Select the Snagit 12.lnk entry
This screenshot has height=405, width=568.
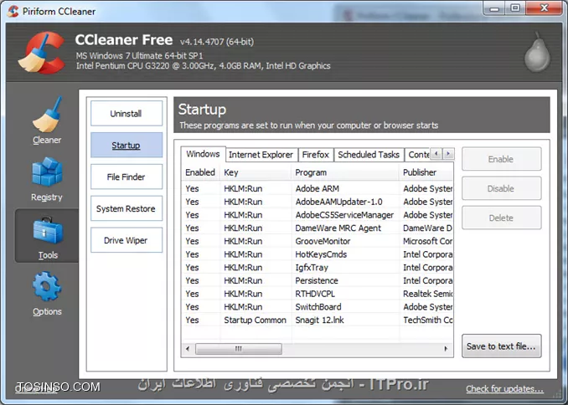pos(317,320)
